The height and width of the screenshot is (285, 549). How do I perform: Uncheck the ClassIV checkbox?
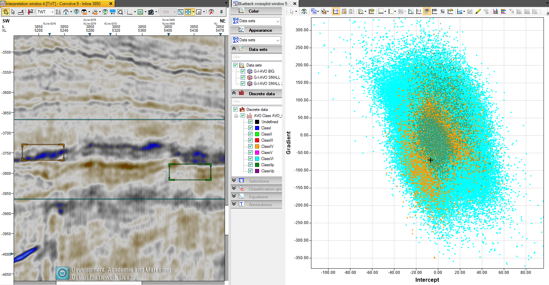(x=250, y=146)
